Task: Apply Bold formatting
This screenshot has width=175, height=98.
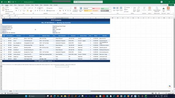Action: pyautogui.click(x=16, y=11)
